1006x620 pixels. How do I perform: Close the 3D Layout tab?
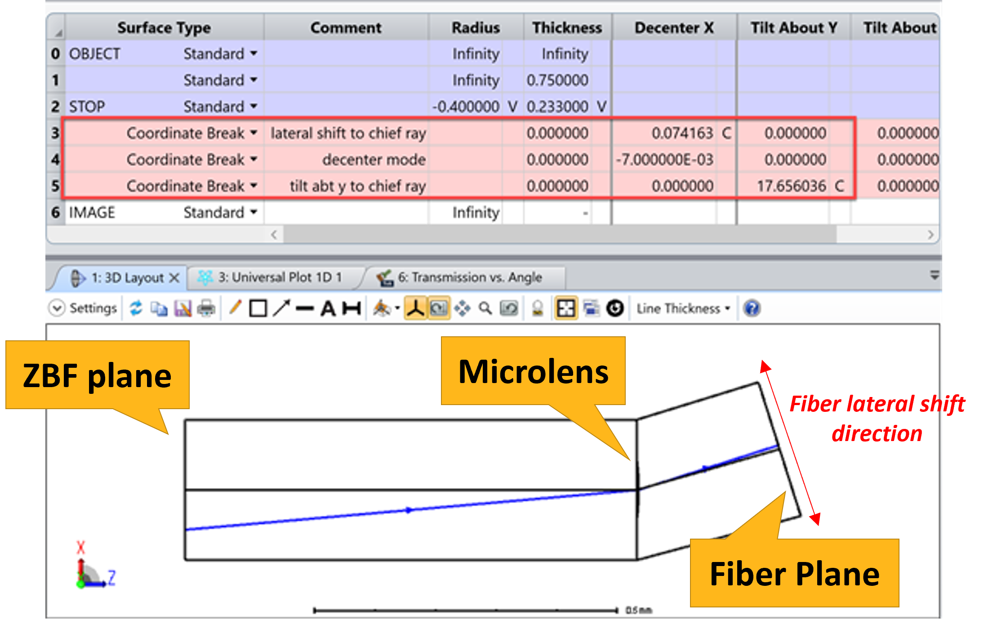(174, 278)
